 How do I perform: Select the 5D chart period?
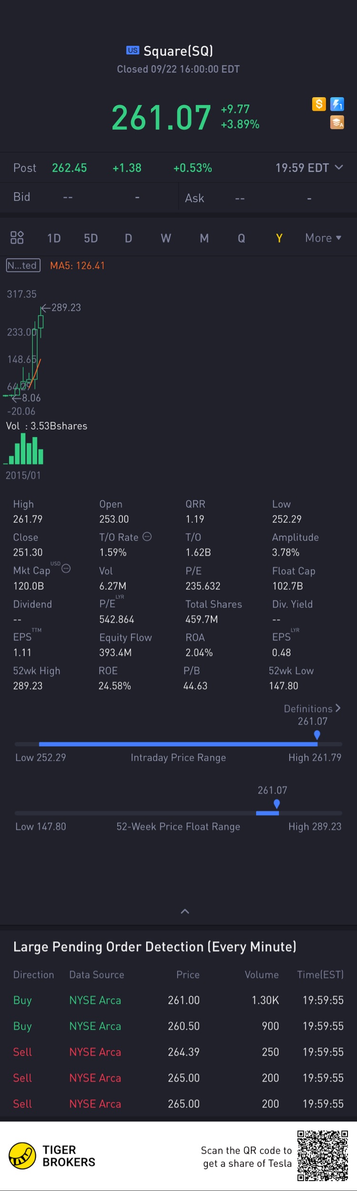pyautogui.click(x=91, y=238)
